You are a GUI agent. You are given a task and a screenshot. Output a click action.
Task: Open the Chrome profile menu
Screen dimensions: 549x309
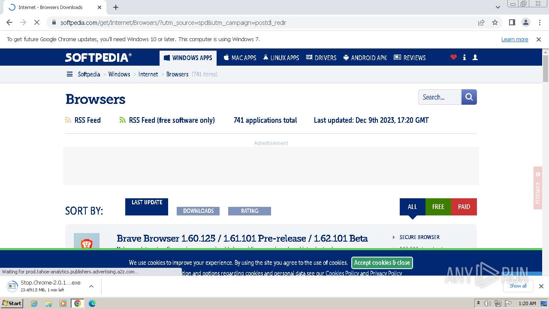pyautogui.click(x=526, y=22)
